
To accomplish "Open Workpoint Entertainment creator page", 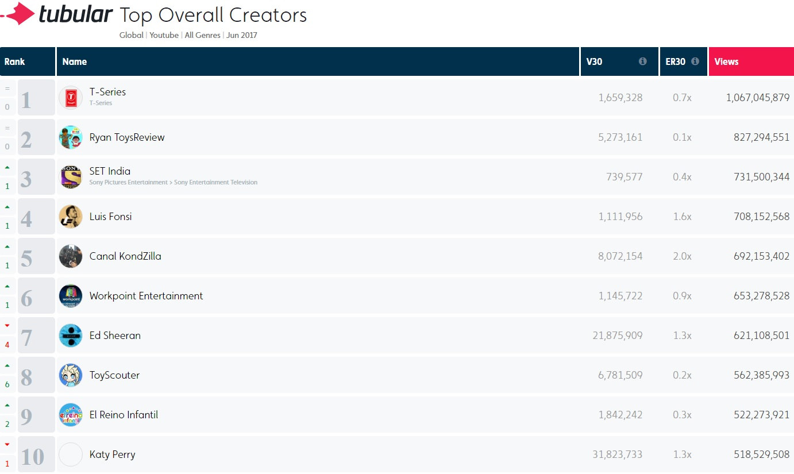I will point(146,296).
